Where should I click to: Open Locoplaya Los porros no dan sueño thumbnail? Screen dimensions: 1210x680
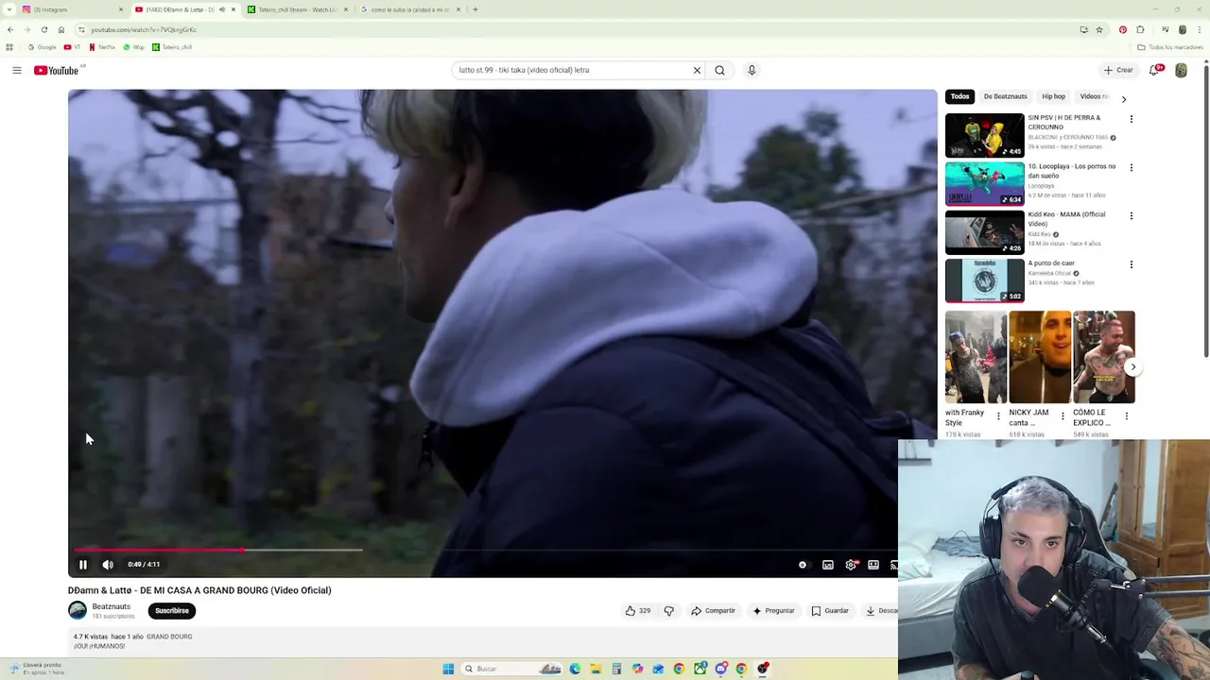point(985,183)
